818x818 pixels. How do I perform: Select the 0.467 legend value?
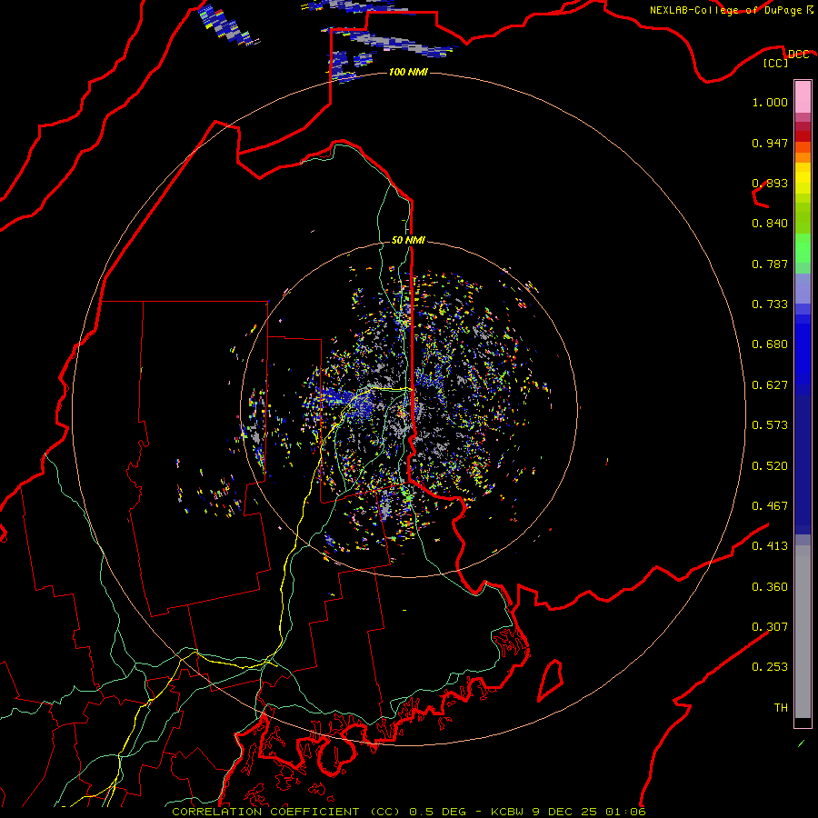pyautogui.click(x=770, y=506)
